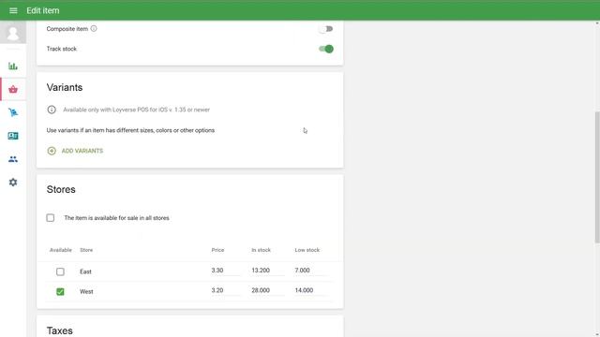Enable the Composite item toggle
Viewport: 600px width, 337px height.
coord(326,29)
